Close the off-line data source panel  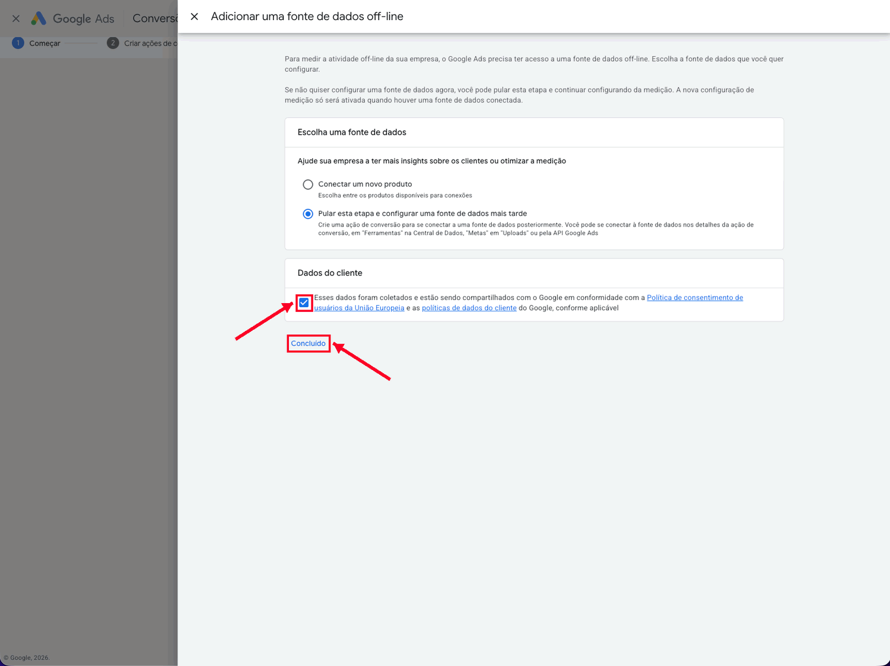pos(194,17)
